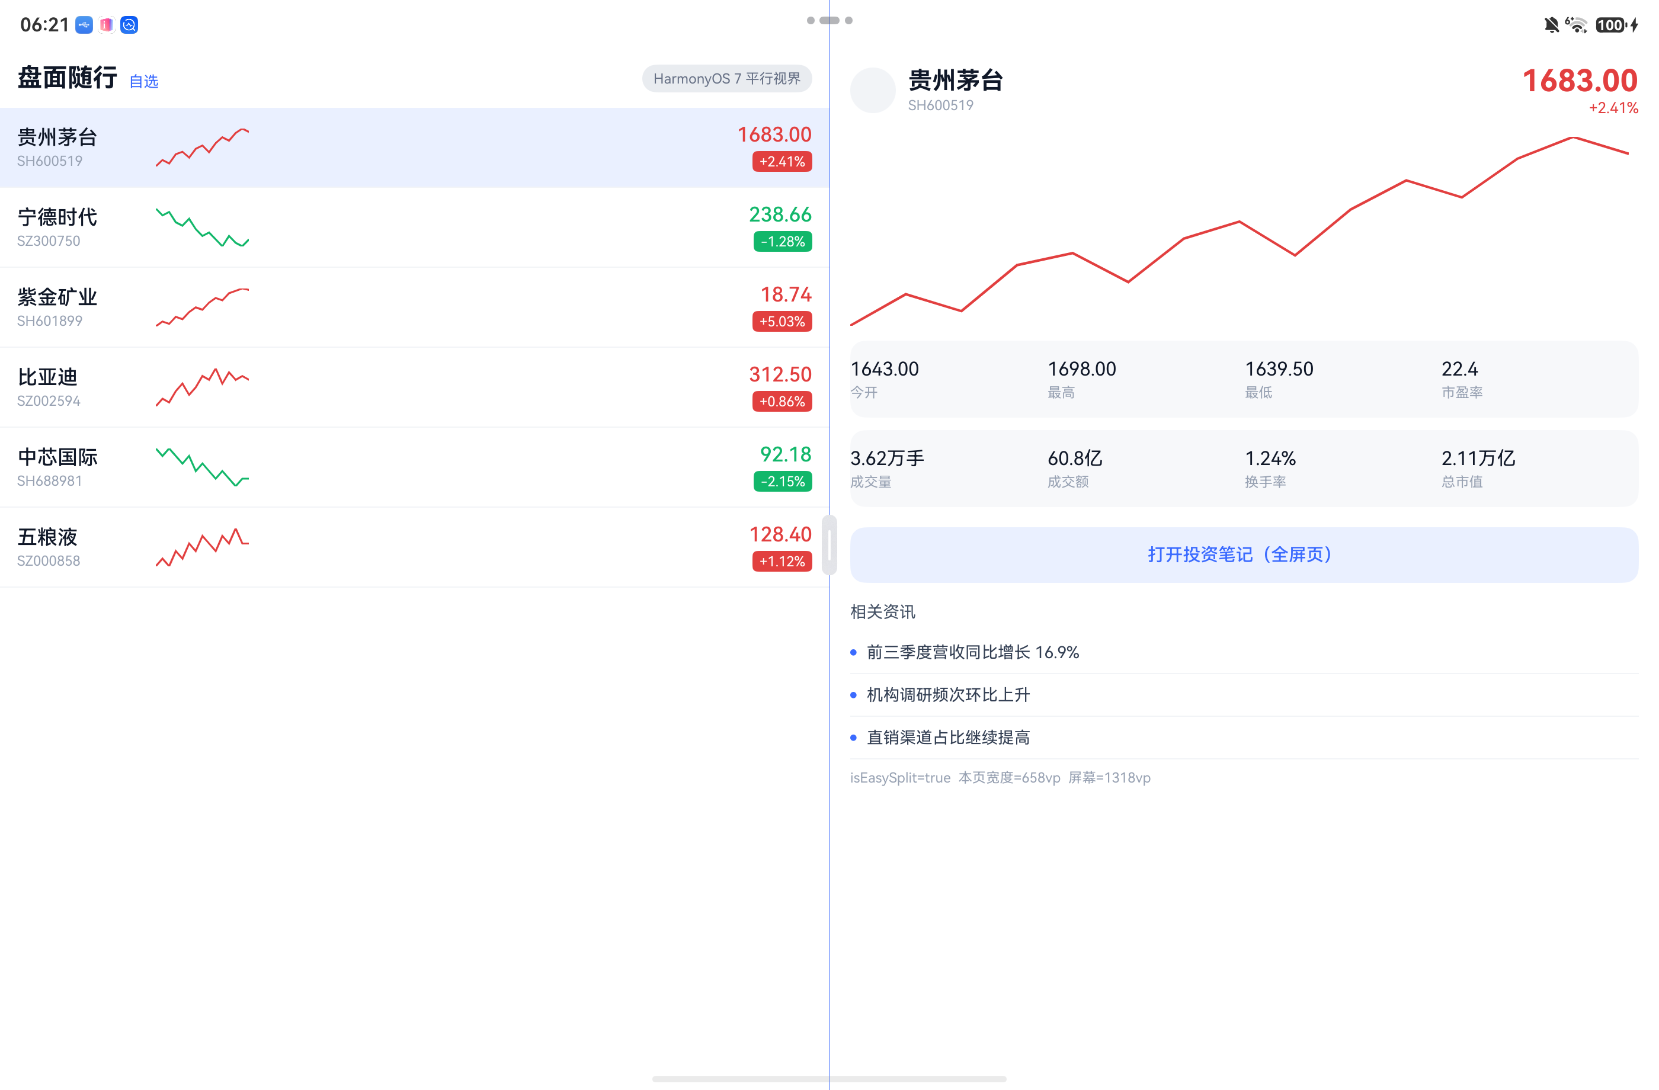1659x1090 pixels.
Task: Click the 92.18 price of 中芯国际
Action: 786,454
